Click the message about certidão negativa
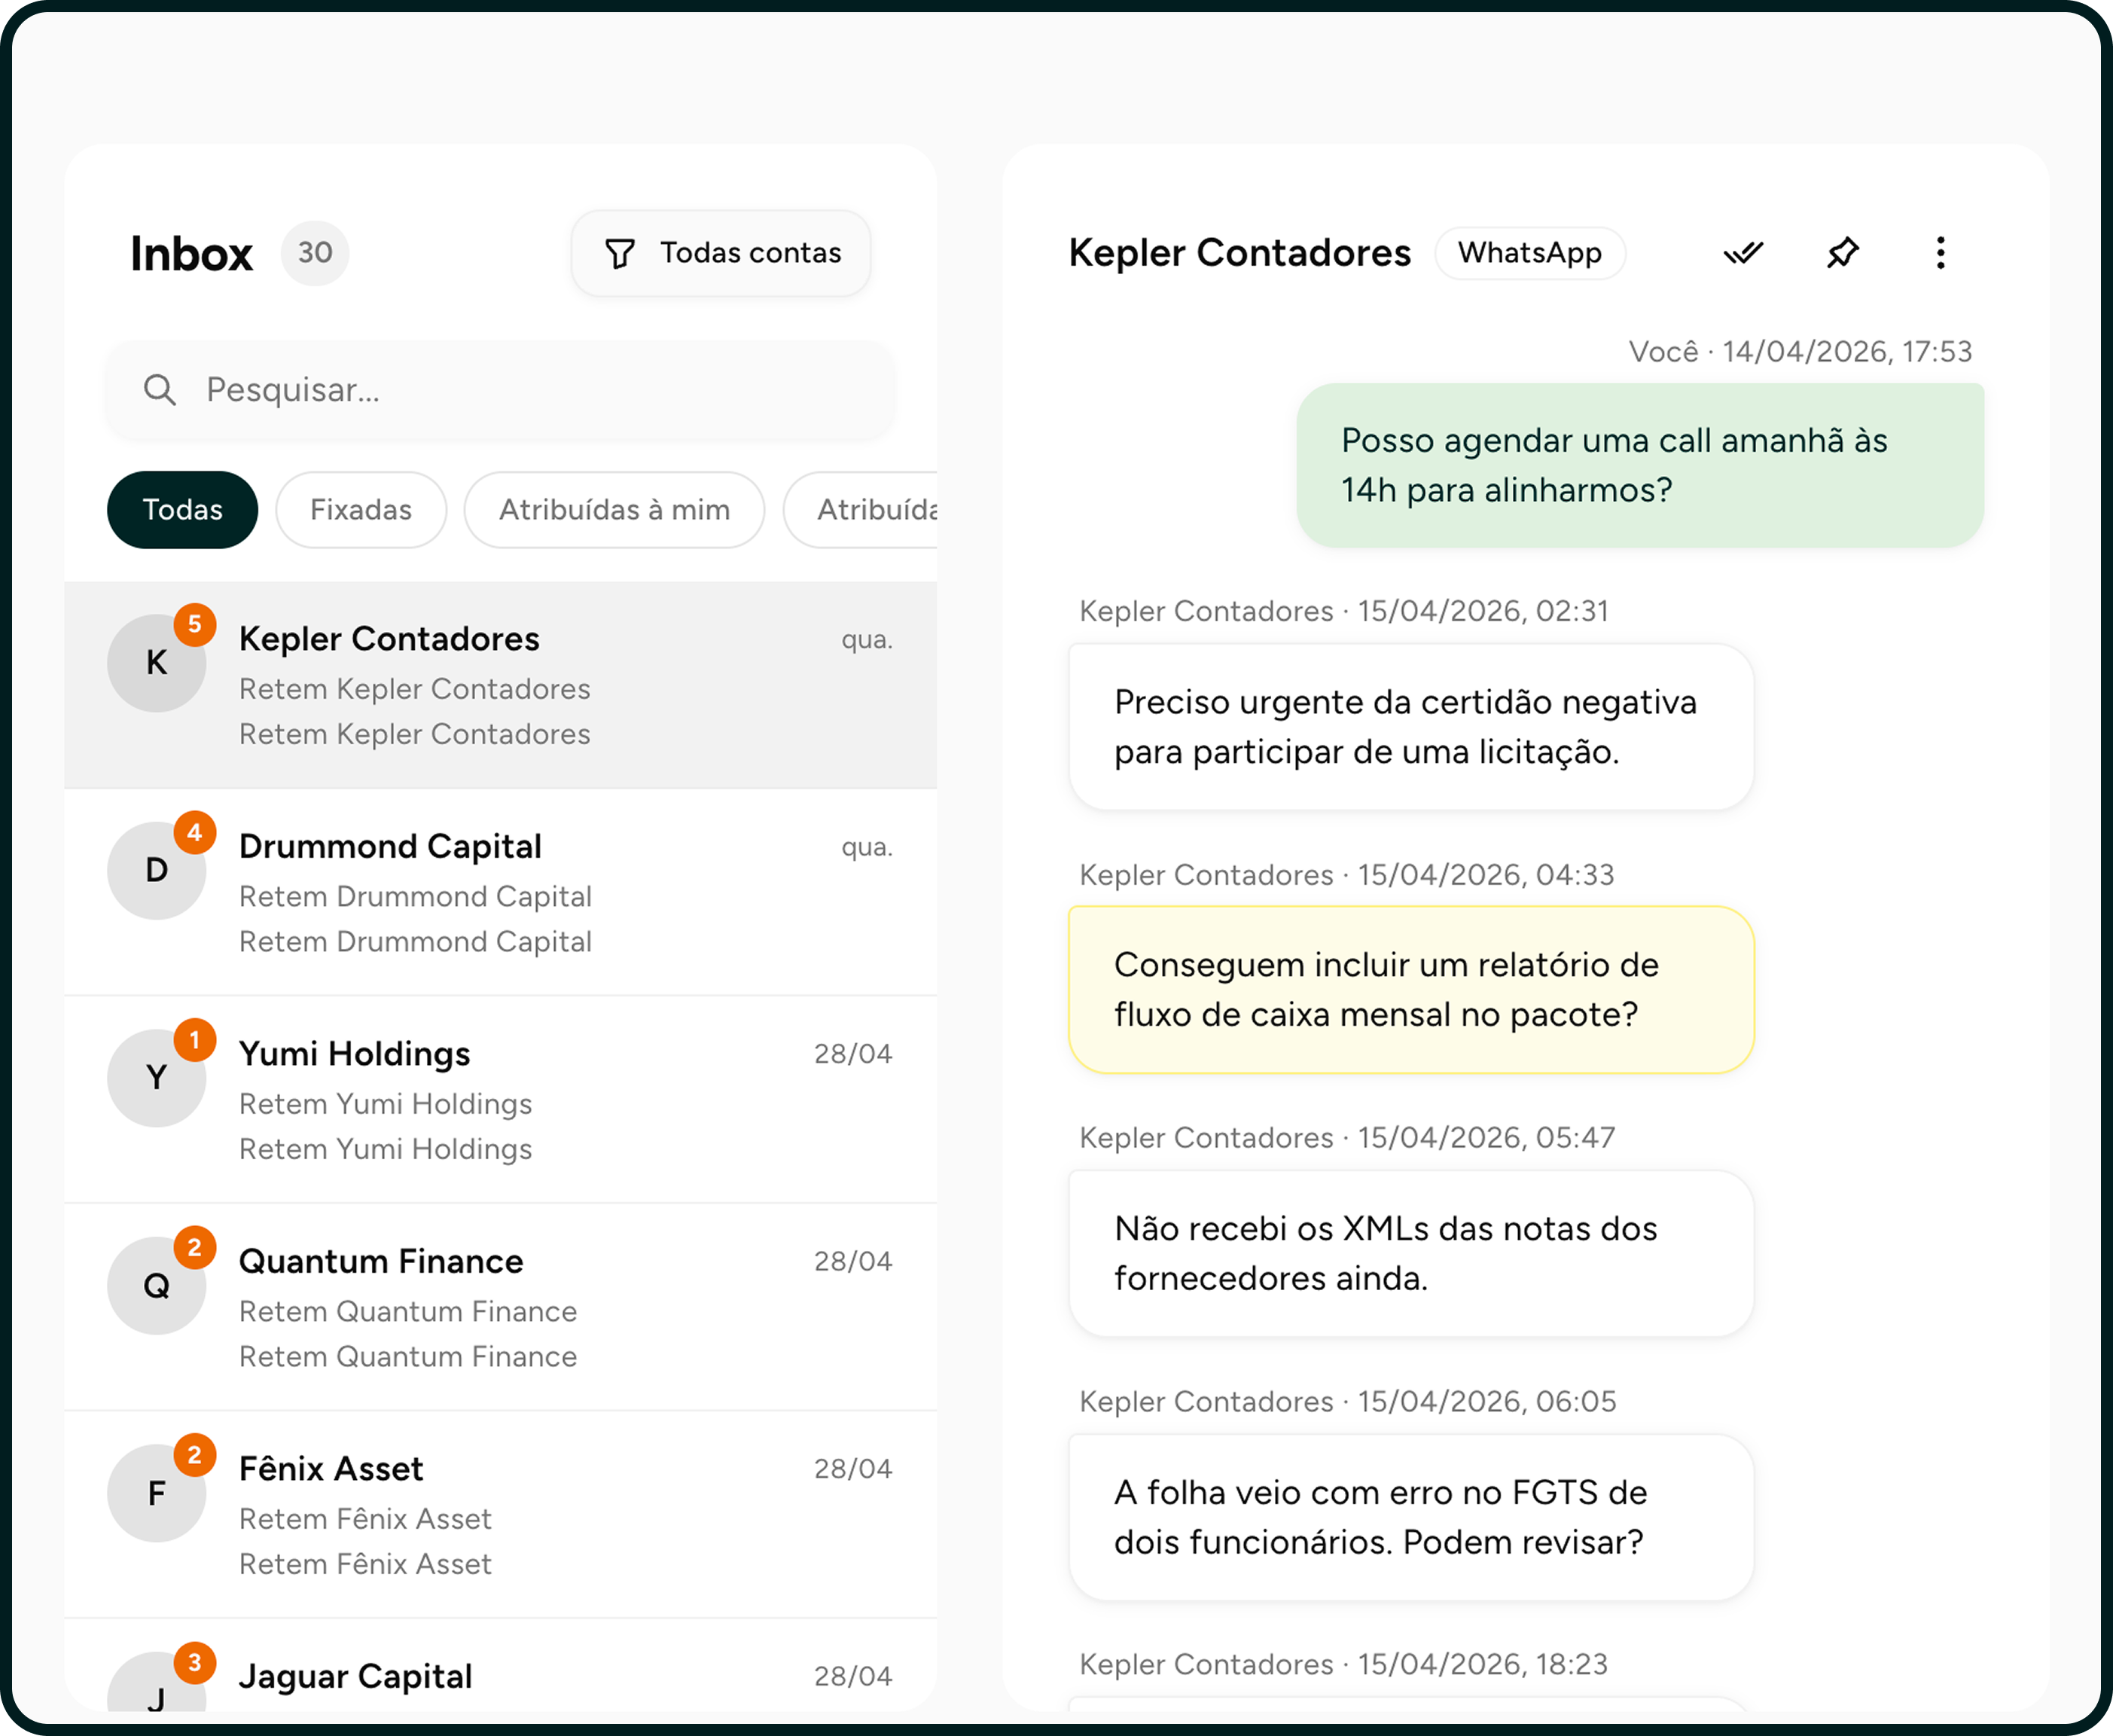 click(x=1411, y=727)
